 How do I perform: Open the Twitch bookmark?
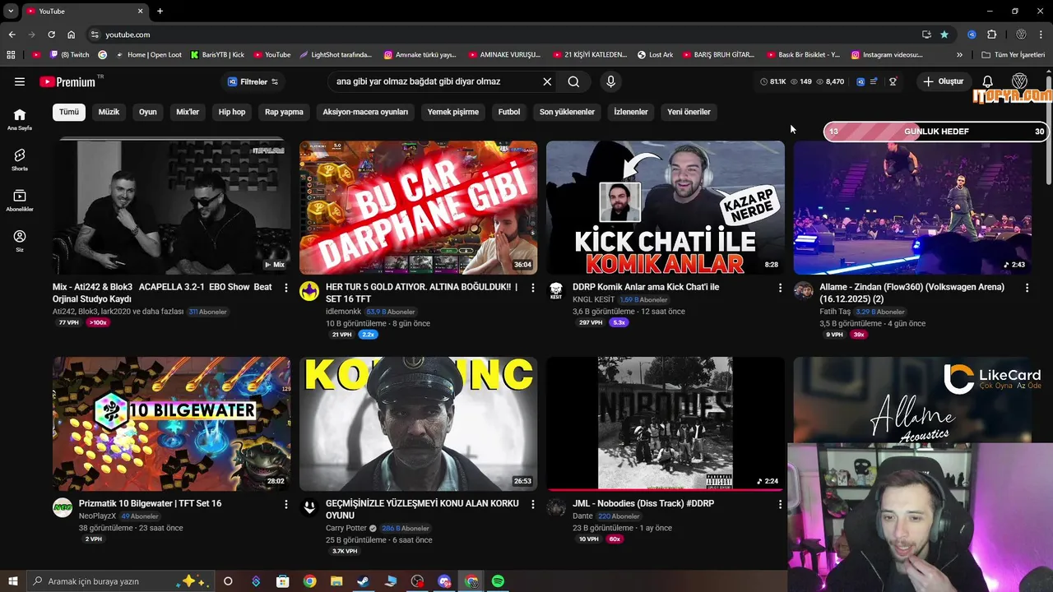(70, 55)
